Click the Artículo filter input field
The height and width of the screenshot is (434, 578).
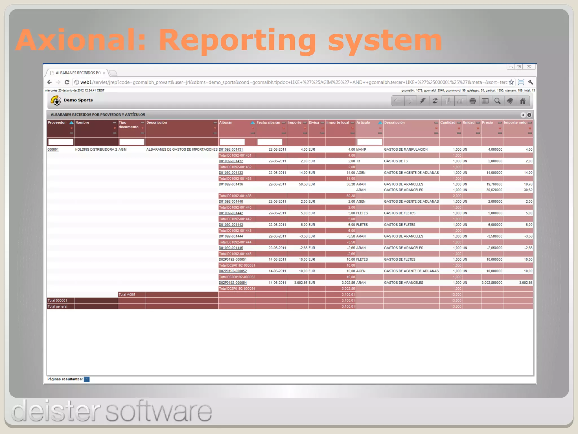click(x=370, y=142)
